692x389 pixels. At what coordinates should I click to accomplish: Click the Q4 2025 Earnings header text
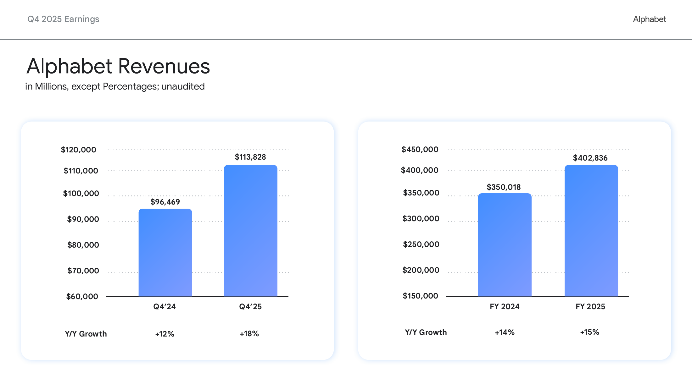(x=63, y=19)
